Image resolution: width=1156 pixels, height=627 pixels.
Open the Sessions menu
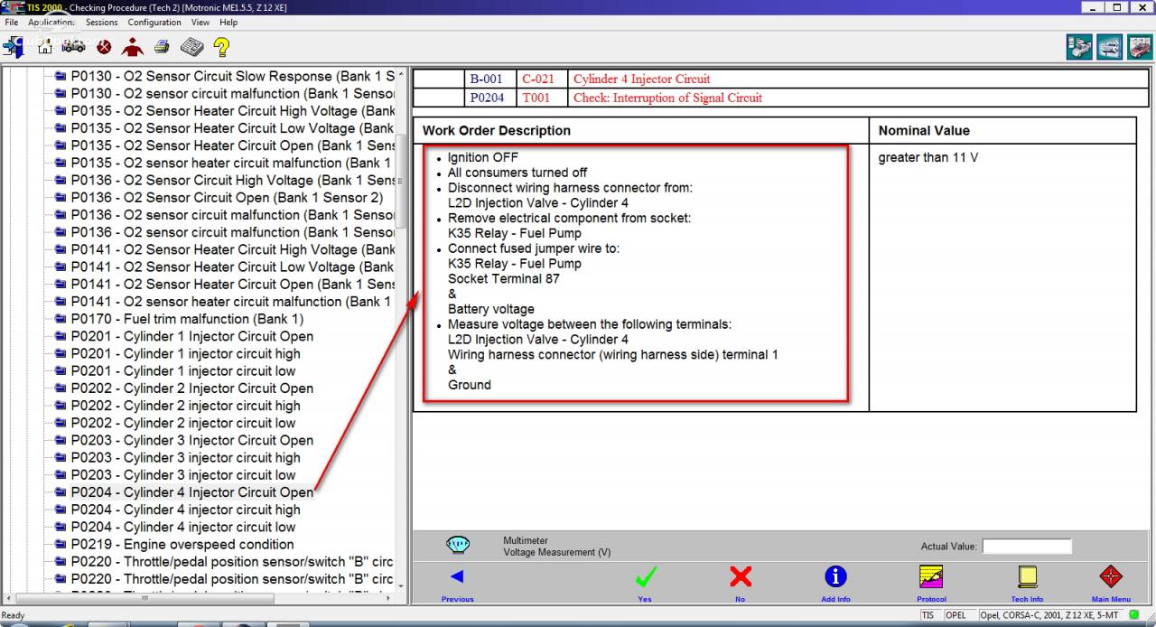[x=101, y=22]
